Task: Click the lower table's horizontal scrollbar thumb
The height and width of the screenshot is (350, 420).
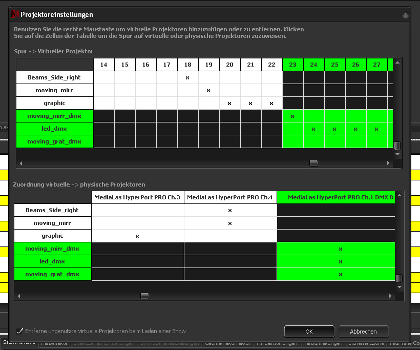Action: tap(144, 296)
